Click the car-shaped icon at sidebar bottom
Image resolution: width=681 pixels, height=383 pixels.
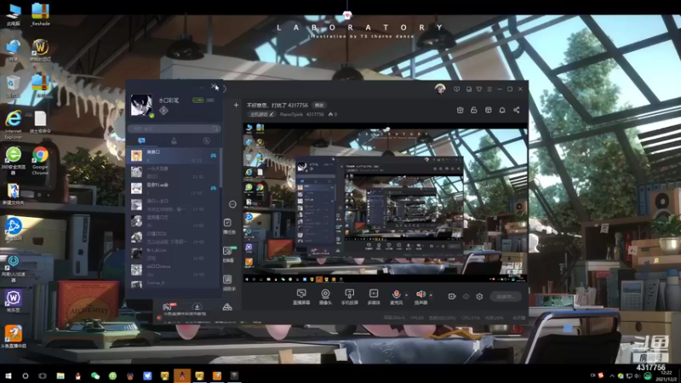227,307
